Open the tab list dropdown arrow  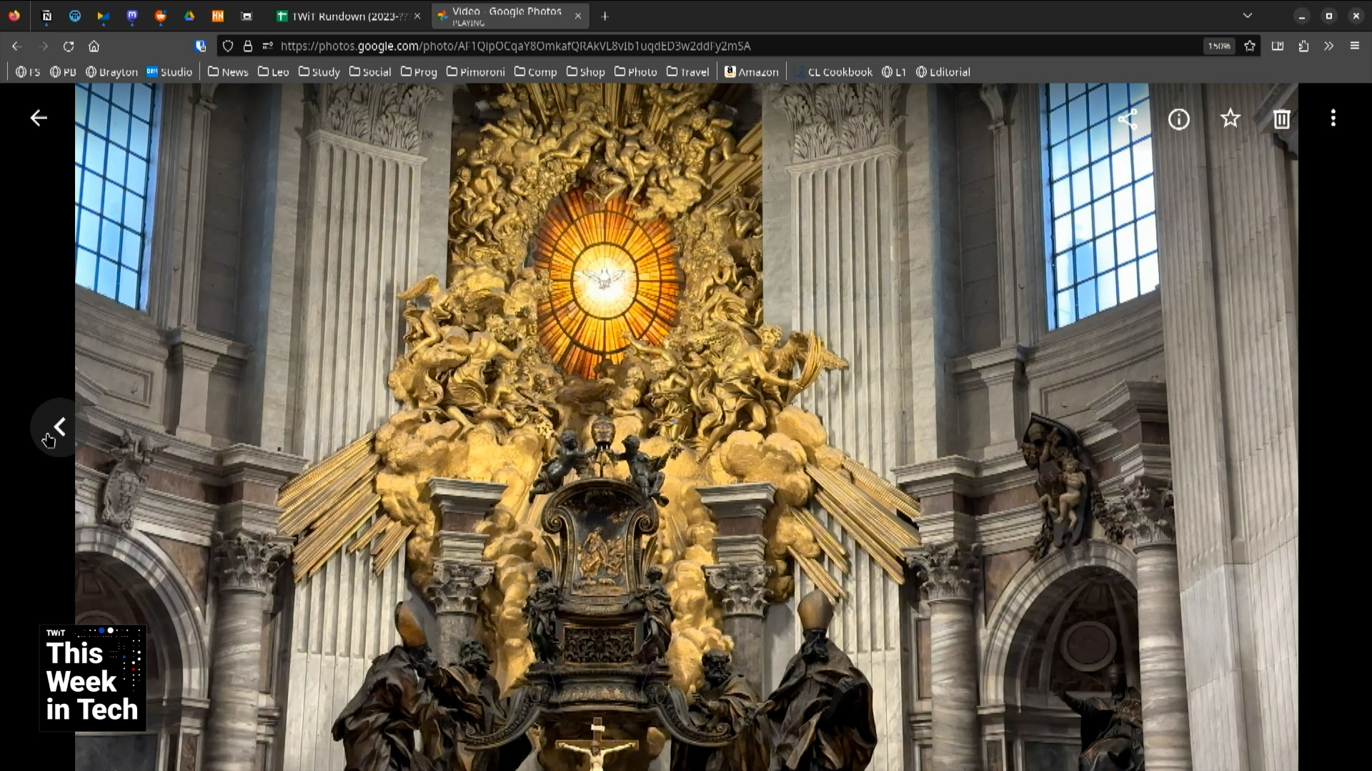[1248, 15]
